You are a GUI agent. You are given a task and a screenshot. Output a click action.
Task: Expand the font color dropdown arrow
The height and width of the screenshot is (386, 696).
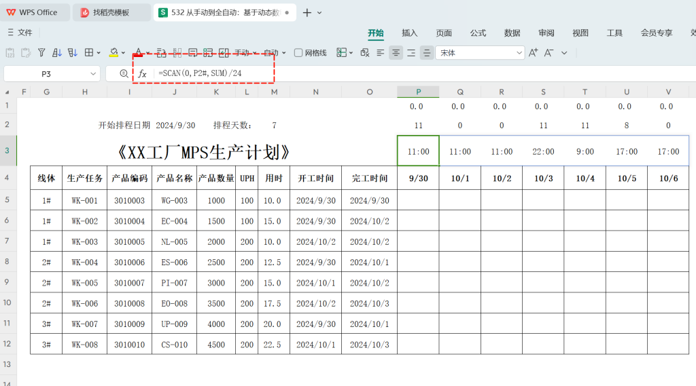147,53
